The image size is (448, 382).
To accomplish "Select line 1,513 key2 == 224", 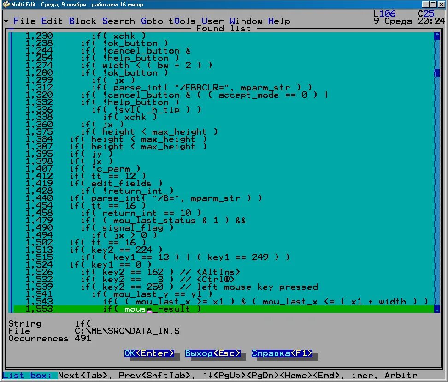I will (224, 250).
